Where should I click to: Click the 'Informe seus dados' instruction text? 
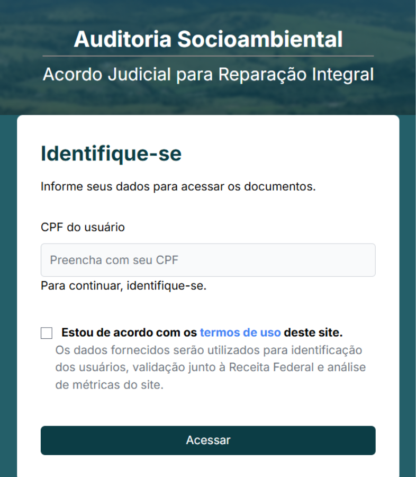(x=178, y=187)
